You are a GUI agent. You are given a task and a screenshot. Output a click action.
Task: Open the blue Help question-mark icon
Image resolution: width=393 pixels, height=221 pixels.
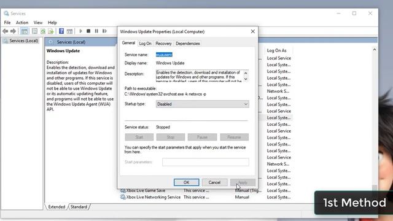tap(61, 31)
